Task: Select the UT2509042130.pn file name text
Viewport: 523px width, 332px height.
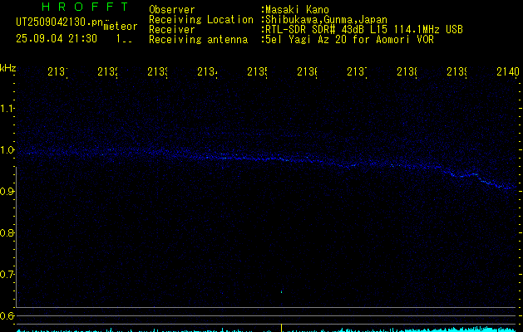Action: coord(60,22)
